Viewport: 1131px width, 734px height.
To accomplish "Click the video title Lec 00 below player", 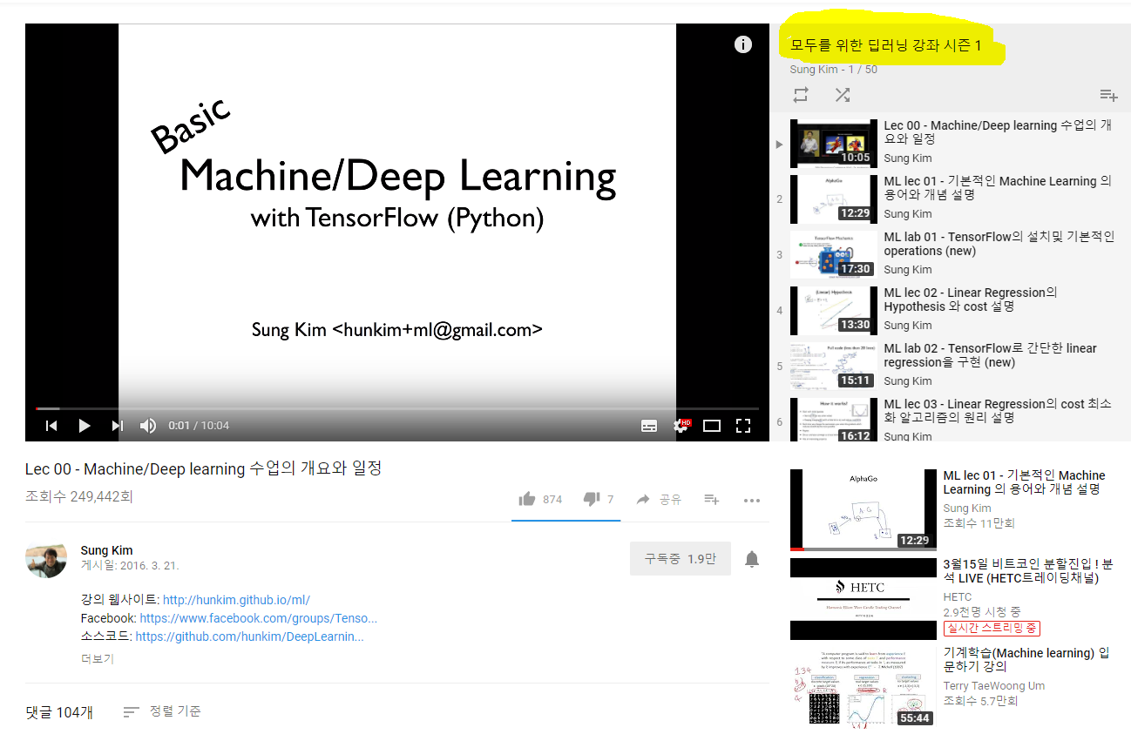I will (203, 468).
